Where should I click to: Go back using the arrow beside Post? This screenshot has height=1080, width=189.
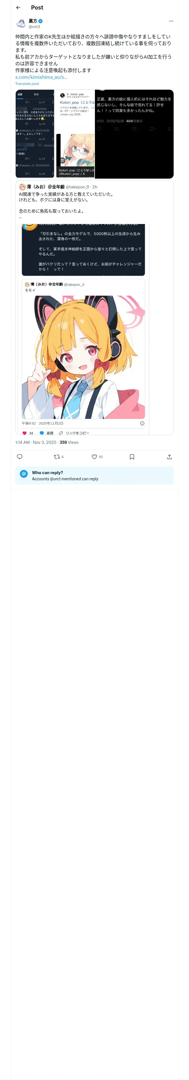18,8
